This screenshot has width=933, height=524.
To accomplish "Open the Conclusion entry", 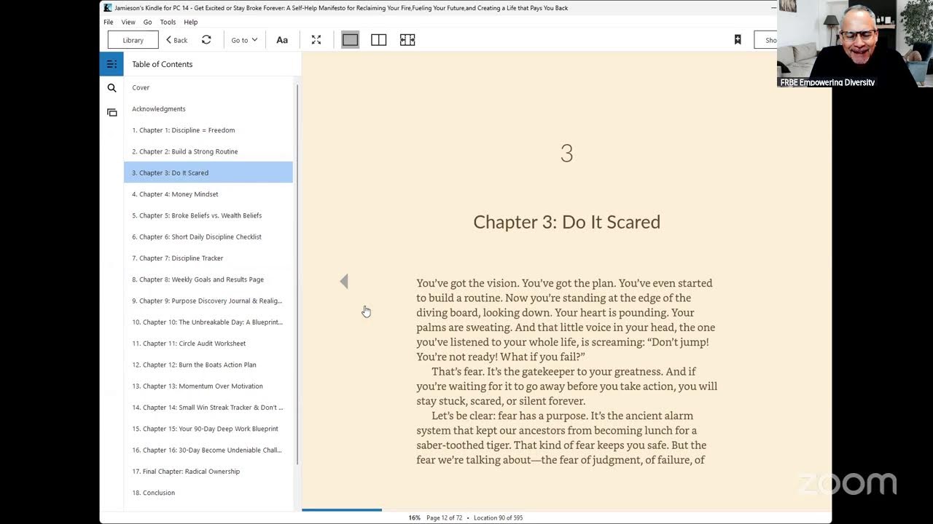I will coord(208,493).
